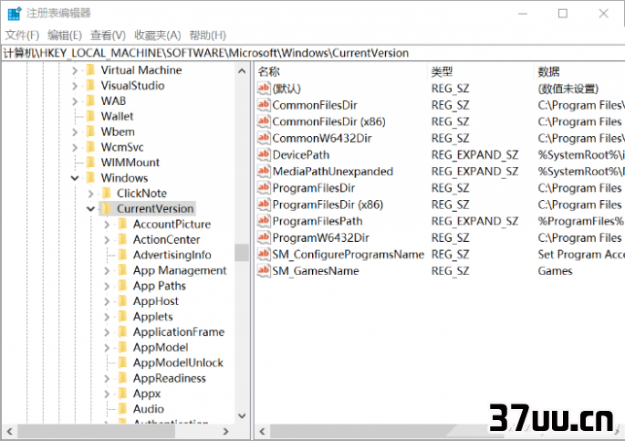Click the registry path address bar

tap(313, 53)
